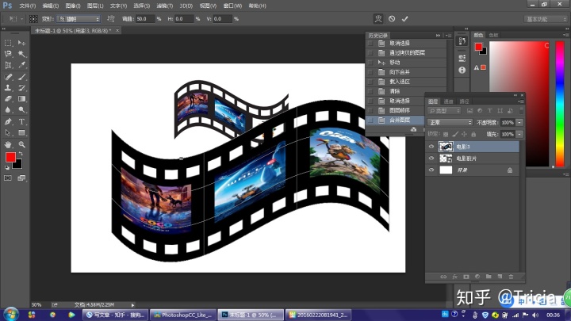The width and height of the screenshot is (571, 321).
Task: Toggle visibility of 电影胶片 layer
Action: pos(431,159)
